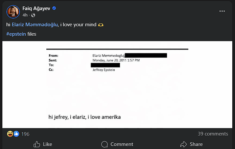Expand the 39 comments list
Image resolution: width=235 pixels, height=149 pixels.
[x=213, y=134]
